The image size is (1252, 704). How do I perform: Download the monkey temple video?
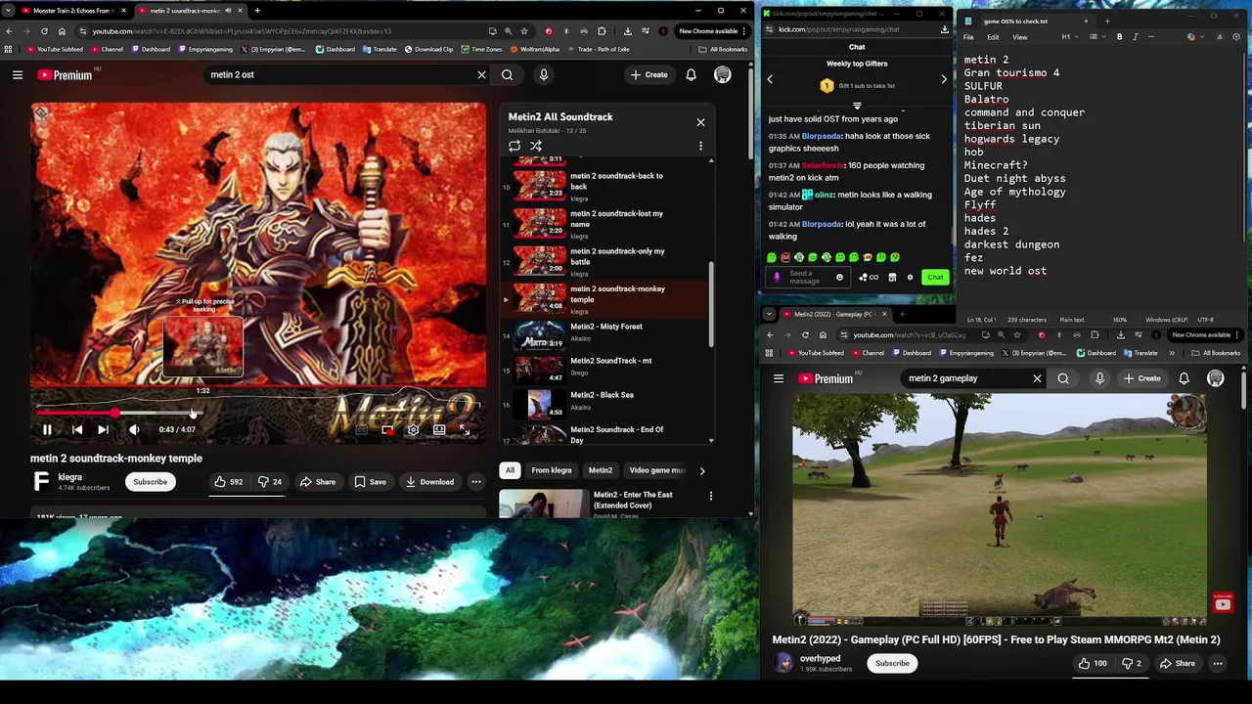[429, 482]
